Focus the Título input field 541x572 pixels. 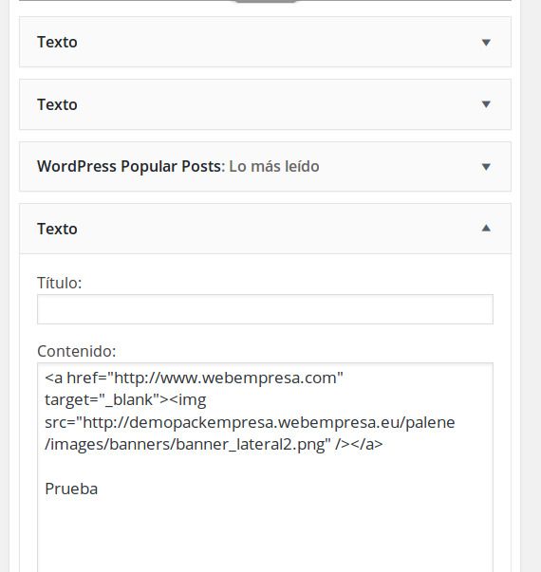tap(265, 309)
